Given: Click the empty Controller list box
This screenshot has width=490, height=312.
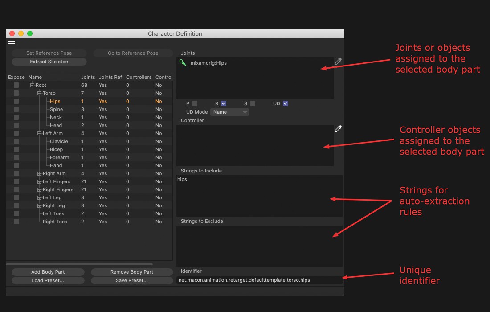Looking at the screenshot, I should pyautogui.click(x=255, y=145).
